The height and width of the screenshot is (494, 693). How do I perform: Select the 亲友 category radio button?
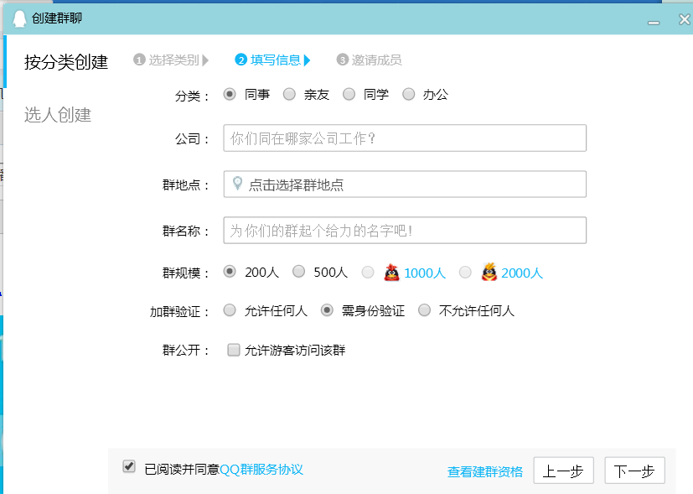[289, 94]
